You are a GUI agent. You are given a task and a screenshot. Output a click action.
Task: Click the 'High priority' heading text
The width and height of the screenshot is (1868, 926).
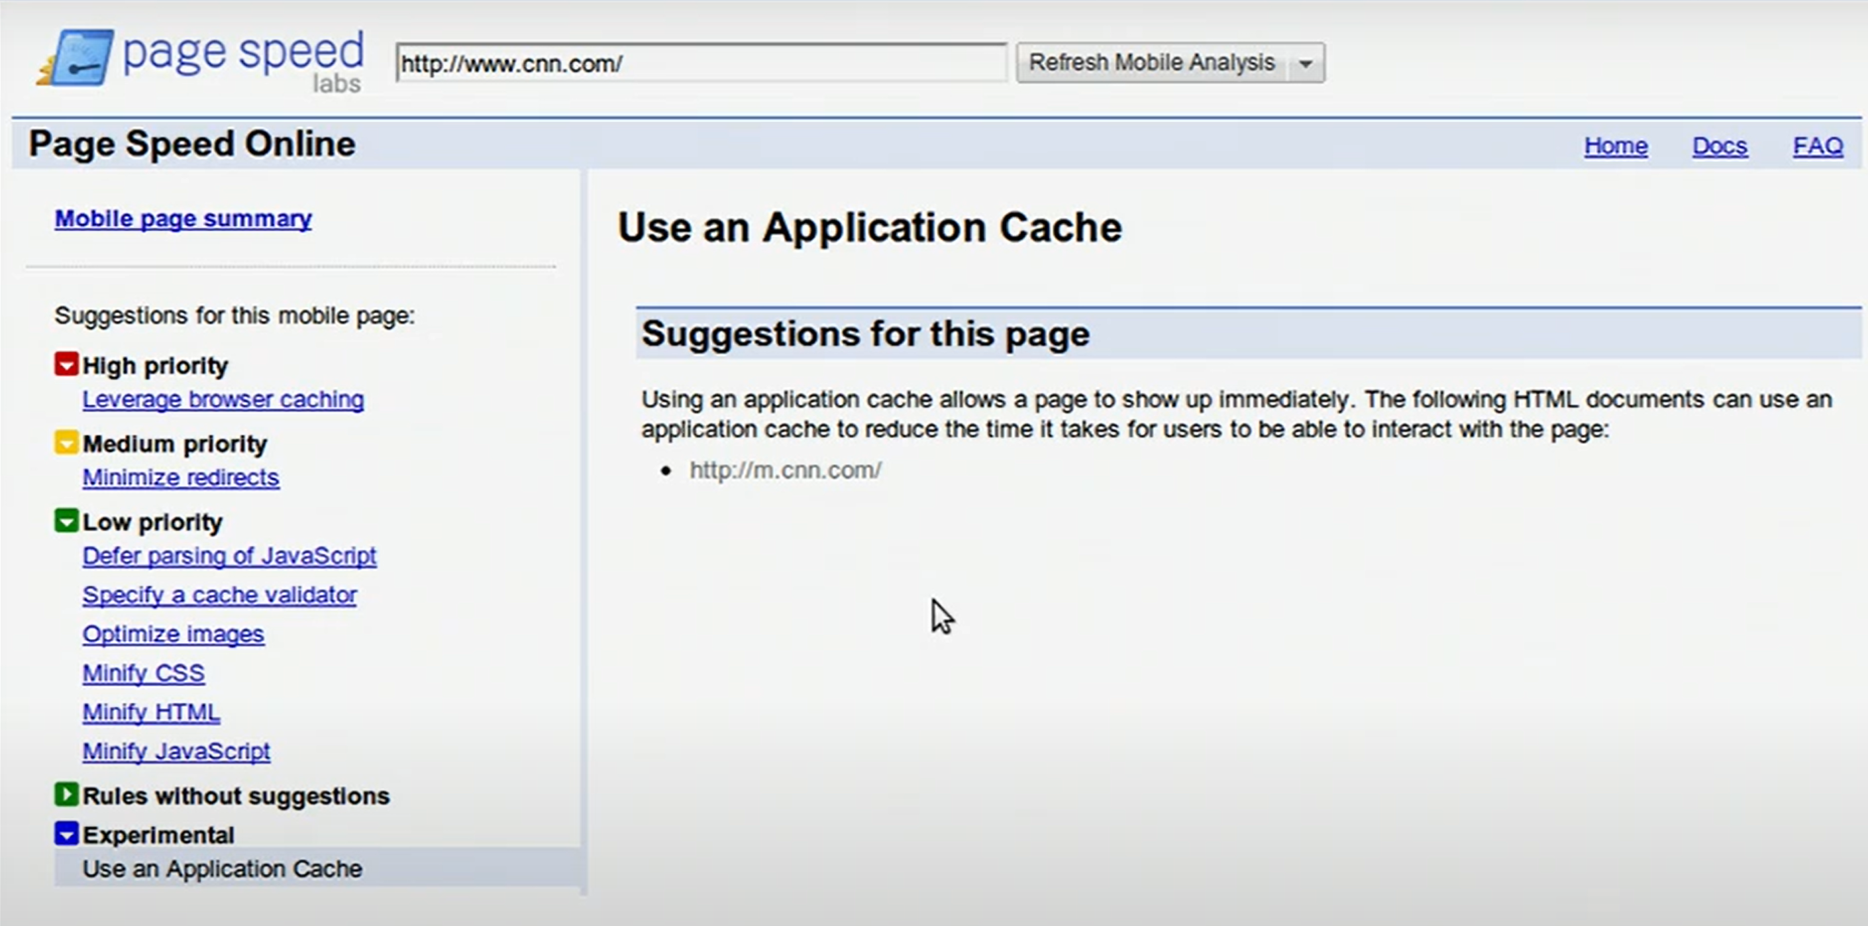pyautogui.click(x=155, y=366)
